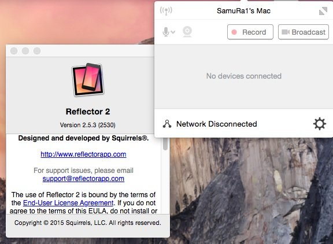Viewport: 333px width, 244px height.
Task: Close the About Reflector window
Action: tap(14, 51)
